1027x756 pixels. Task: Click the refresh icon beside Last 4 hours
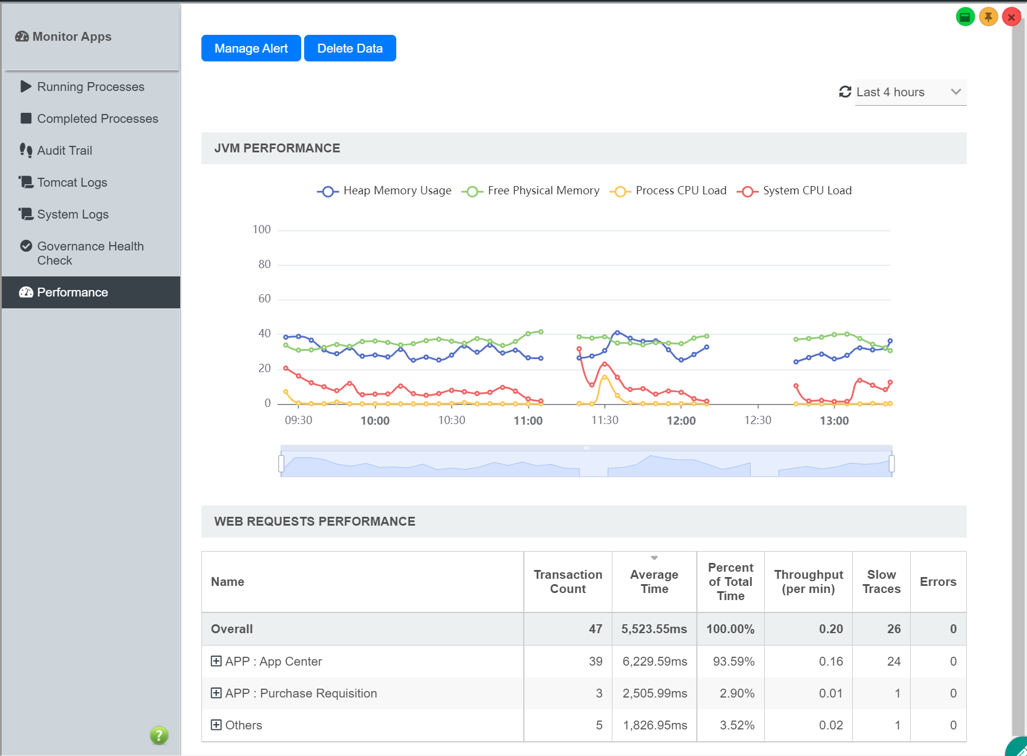[845, 92]
